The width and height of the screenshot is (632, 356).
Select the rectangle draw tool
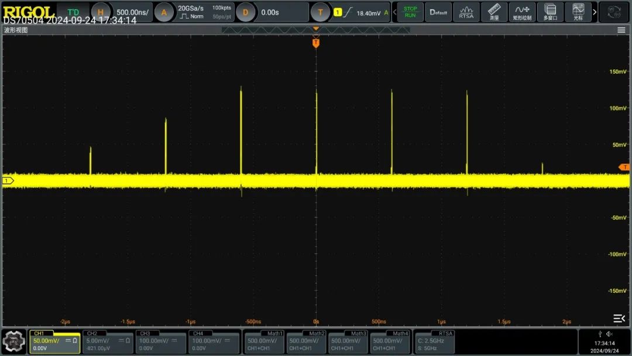click(x=521, y=12)
